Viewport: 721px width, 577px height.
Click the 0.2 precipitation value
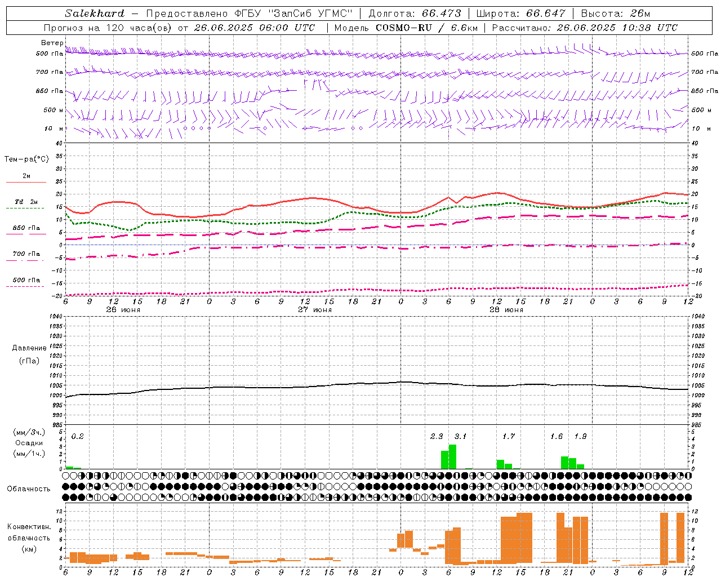(77, 437)
